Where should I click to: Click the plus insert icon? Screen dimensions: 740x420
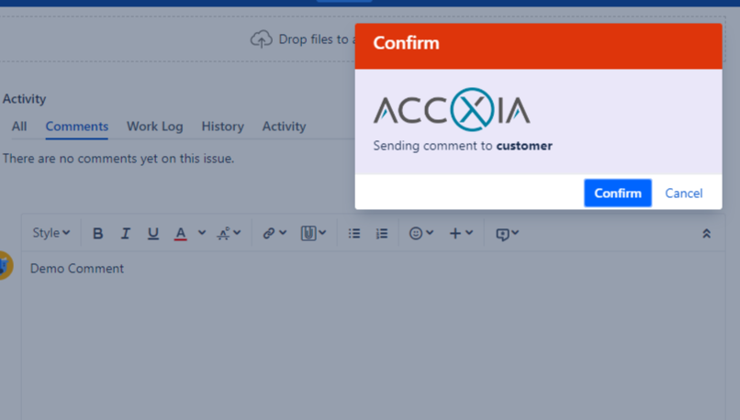(x=455, y=233)
